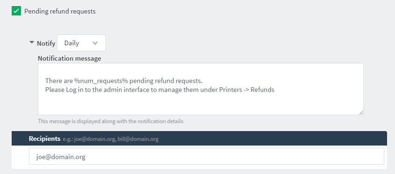Click the Notify label
This screenshot has width=395, height=174.
[x=46, y=43]
